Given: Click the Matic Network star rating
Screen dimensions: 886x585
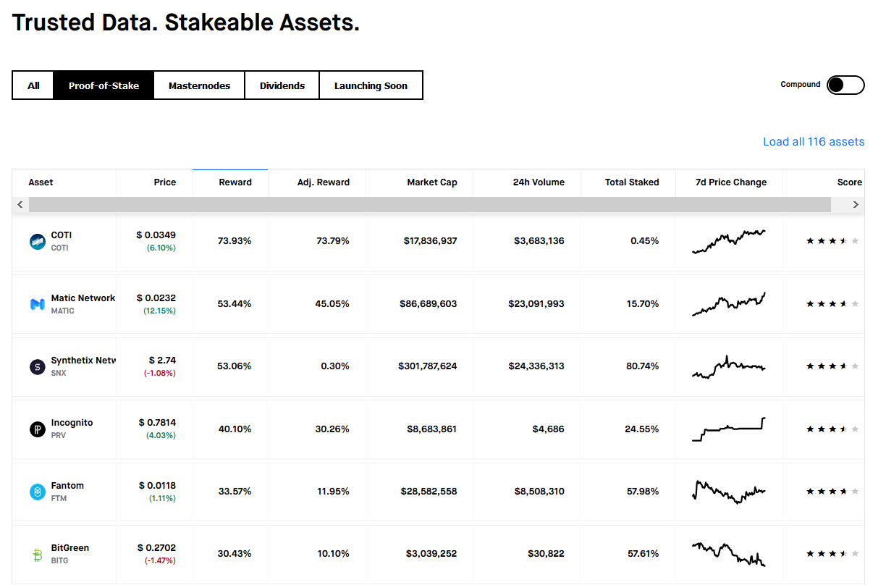Looking at the screenshot, I should pos(832,304).
